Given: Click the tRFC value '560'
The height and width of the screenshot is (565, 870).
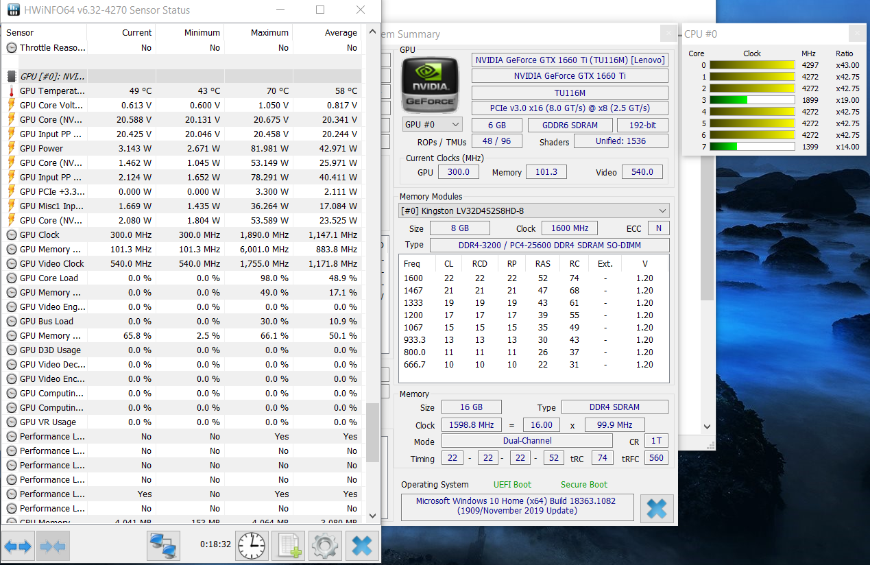Looking at the screenshot, I should click(656, 458).
